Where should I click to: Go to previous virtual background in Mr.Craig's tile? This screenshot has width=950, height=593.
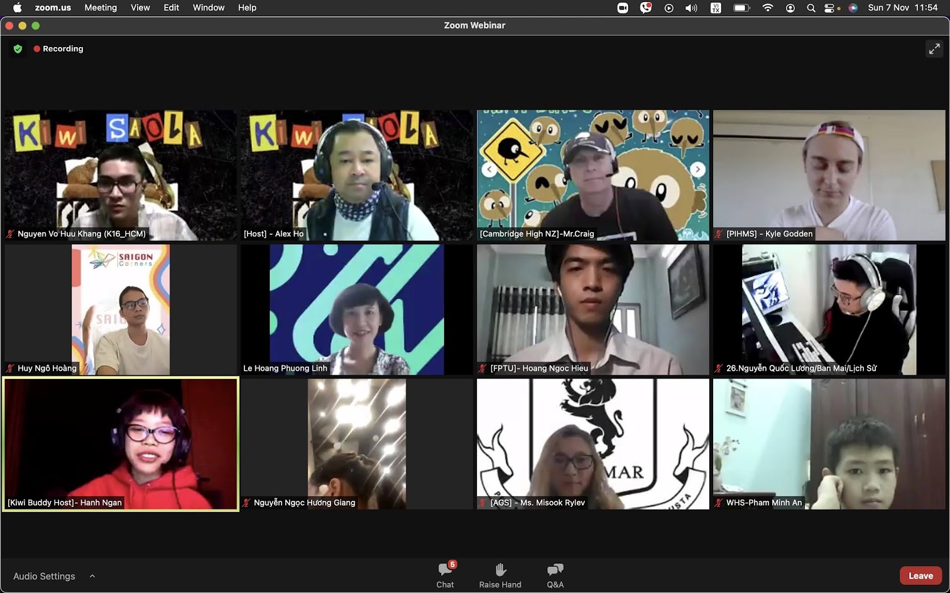489,169
